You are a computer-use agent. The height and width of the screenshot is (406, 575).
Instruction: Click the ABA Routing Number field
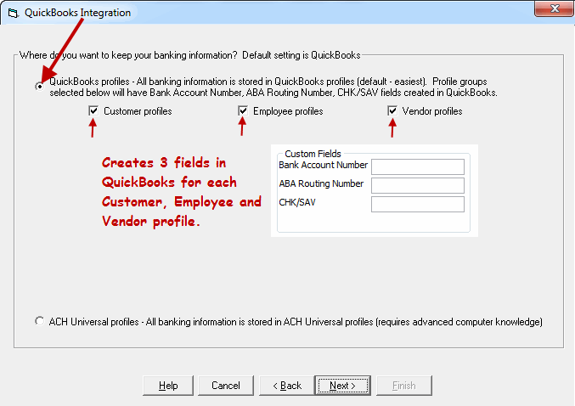pyautogui.click(x=418, y=185)
